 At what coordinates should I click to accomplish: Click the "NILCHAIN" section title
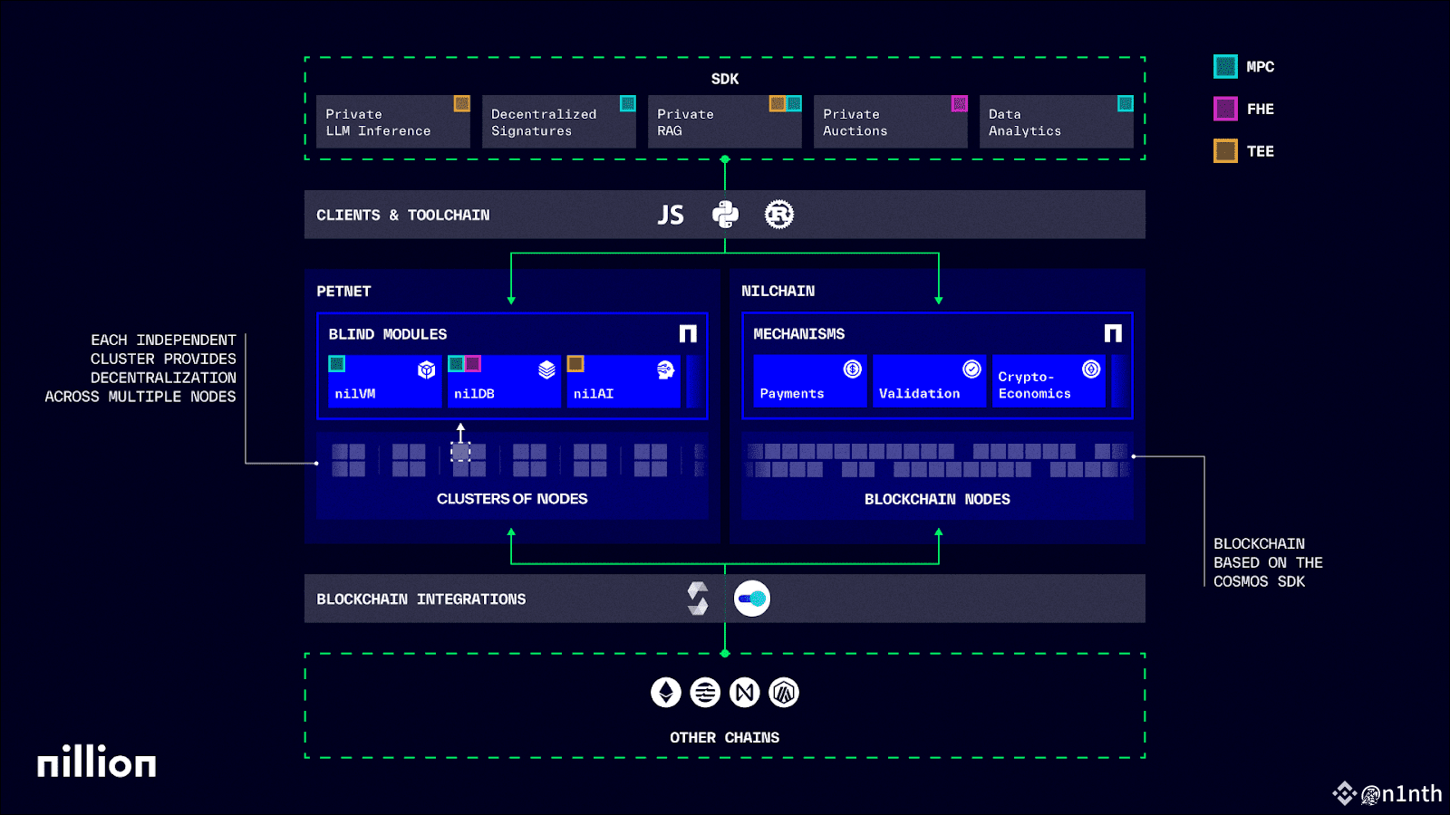click(778, 291)
